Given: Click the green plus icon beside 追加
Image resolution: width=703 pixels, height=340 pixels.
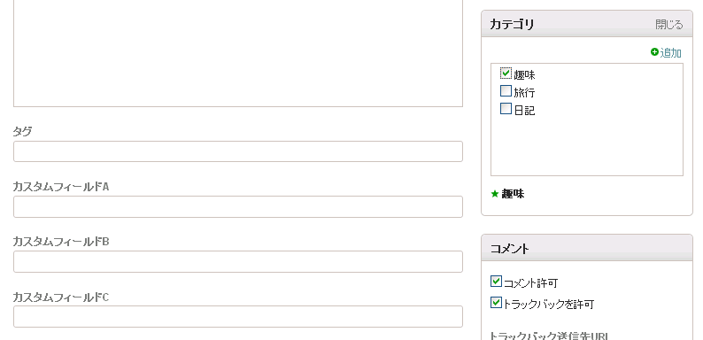Looking at the screenshot, I should click(x=654, y=52).
